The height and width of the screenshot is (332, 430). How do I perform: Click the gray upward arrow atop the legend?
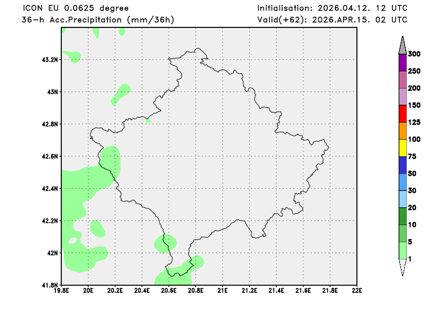coord(402,46)
